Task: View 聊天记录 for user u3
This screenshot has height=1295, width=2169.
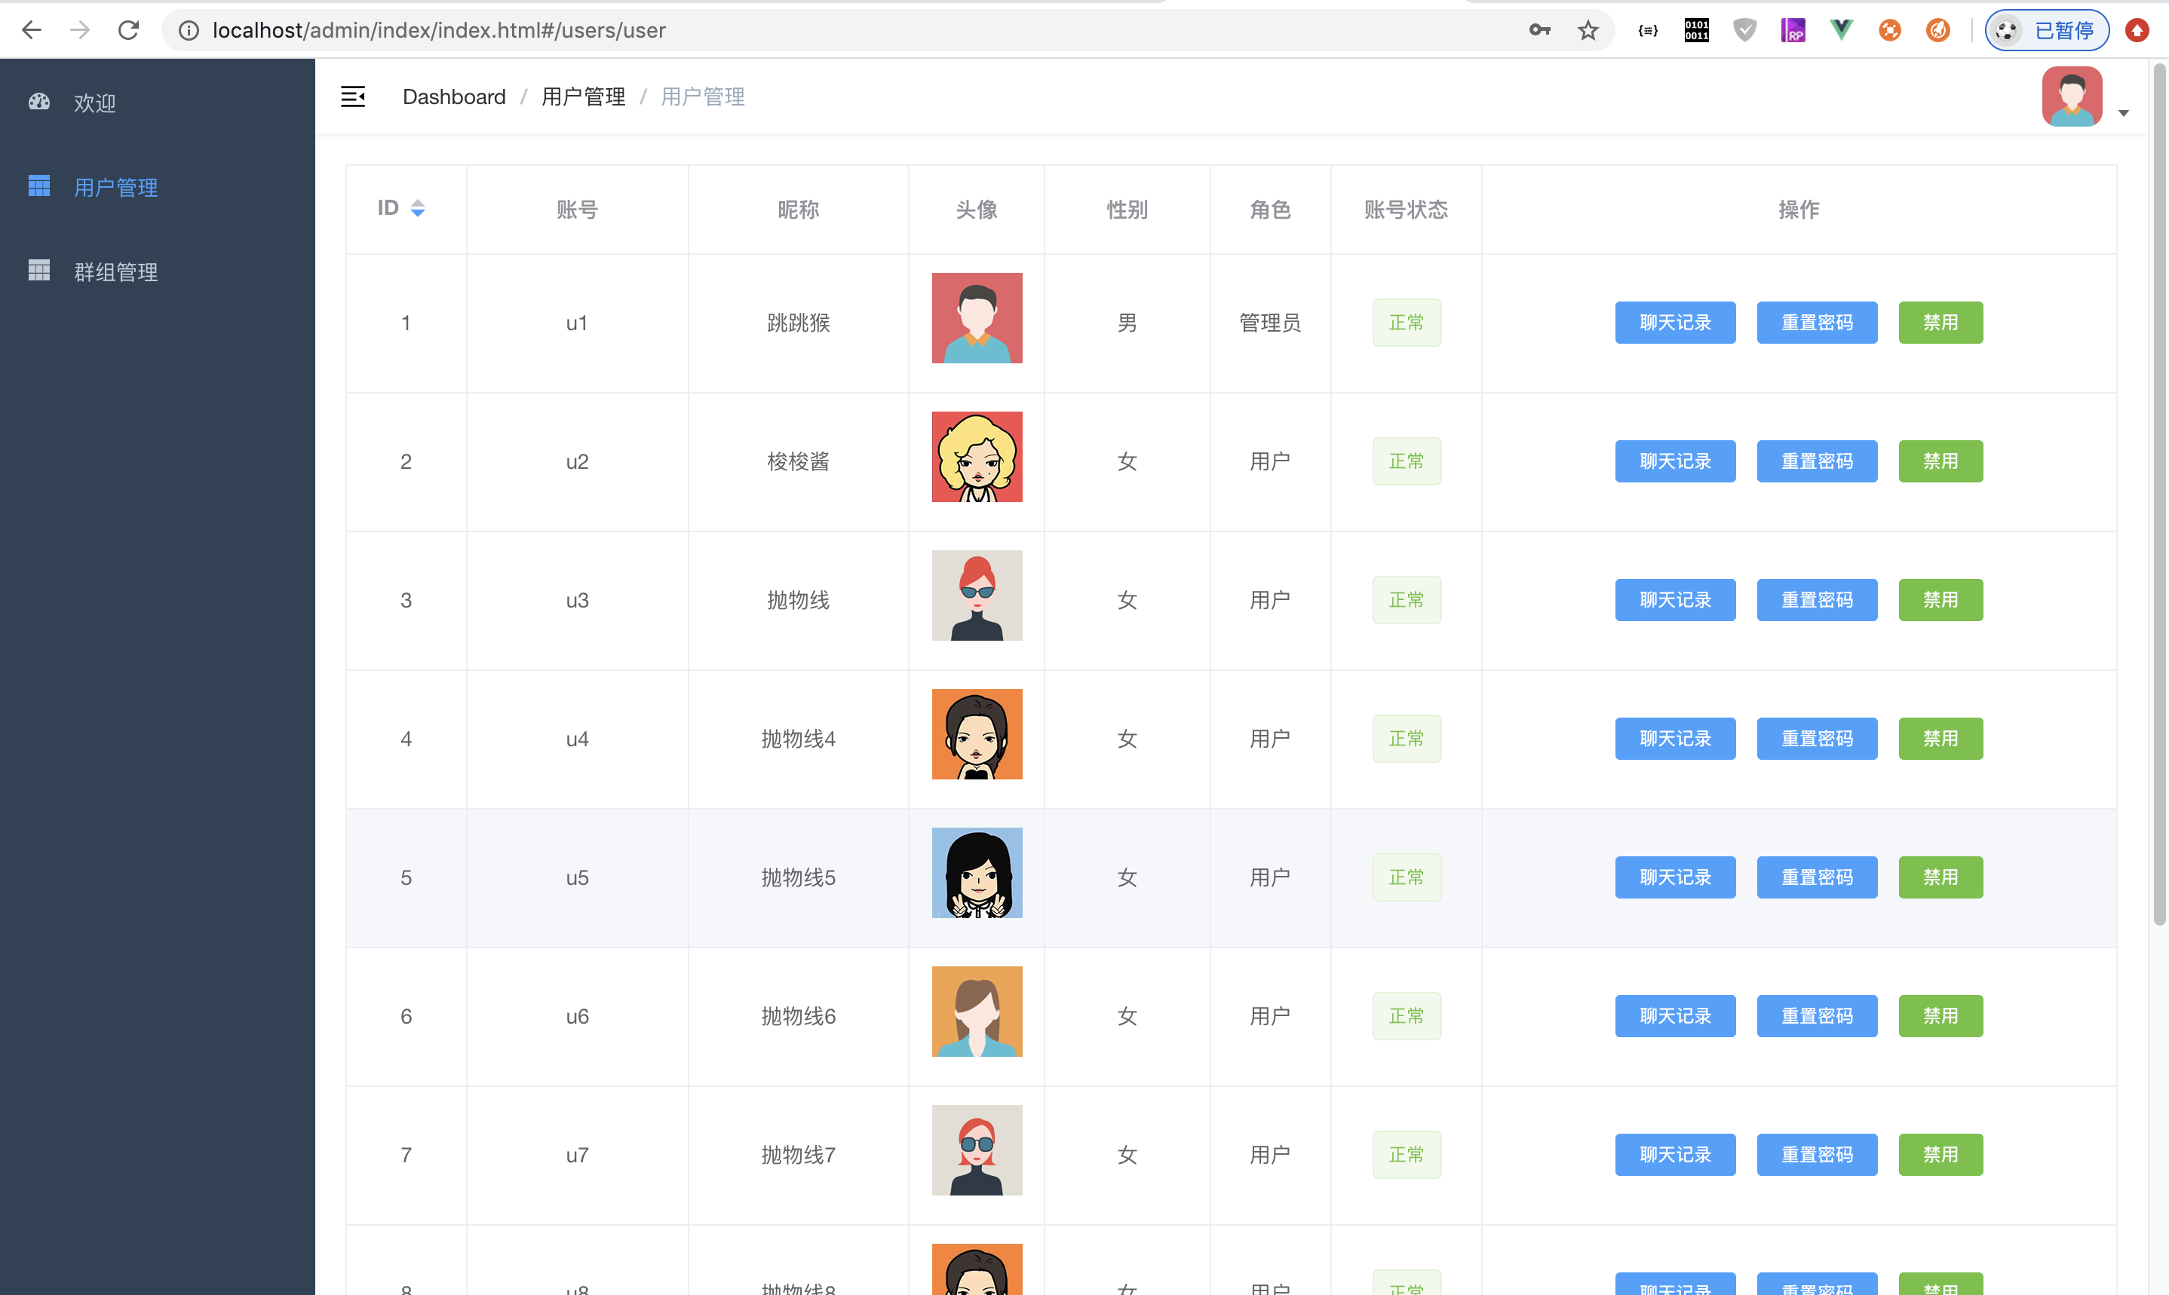Action: click(x=1674, y=600)
